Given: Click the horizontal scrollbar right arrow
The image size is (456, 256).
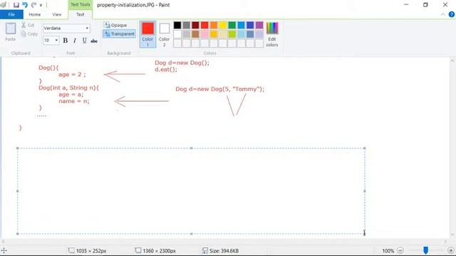Looking at the screenshot, I should click(x=445, y=241).
